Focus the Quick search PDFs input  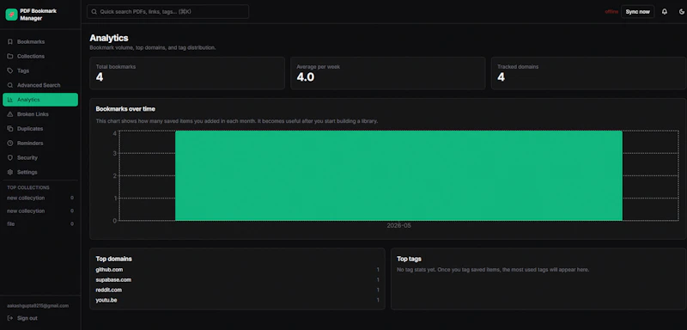click(167, 12)
